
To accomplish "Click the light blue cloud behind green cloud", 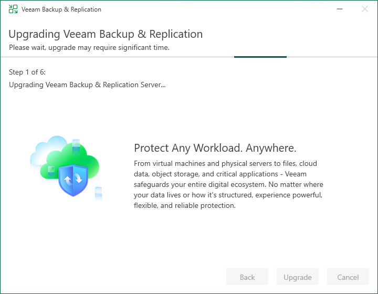I will [48, 150].
